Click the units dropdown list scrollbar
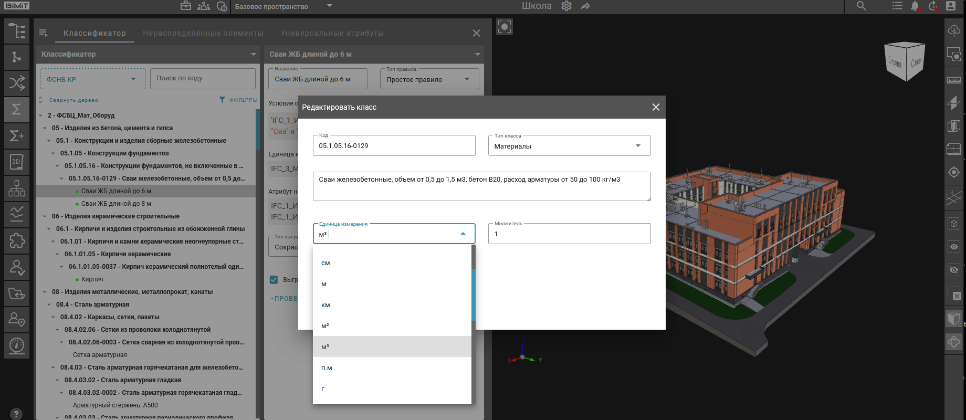The image size is (966, 420). (473, 294)
